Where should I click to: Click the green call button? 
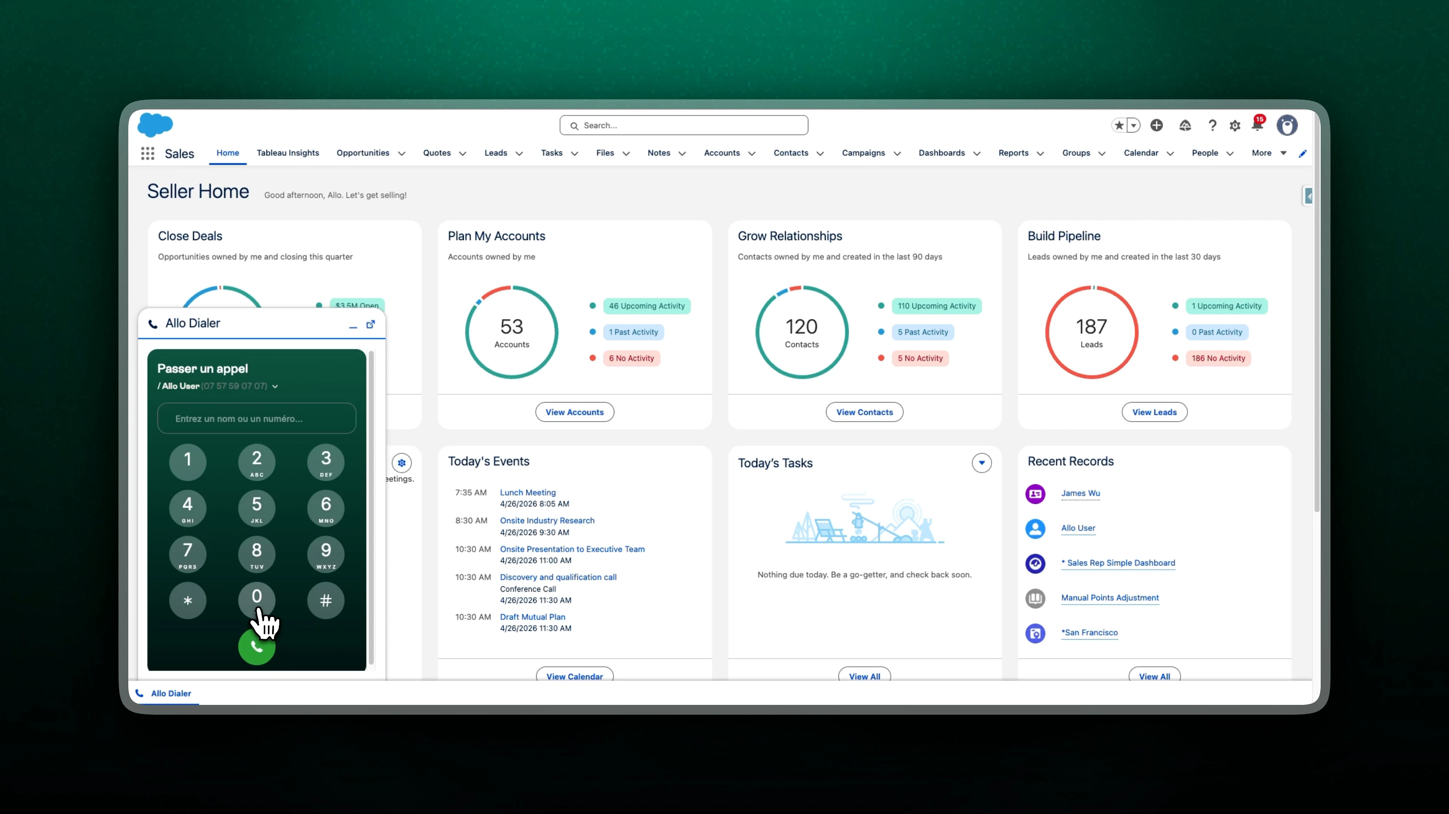tap(257, 647)
